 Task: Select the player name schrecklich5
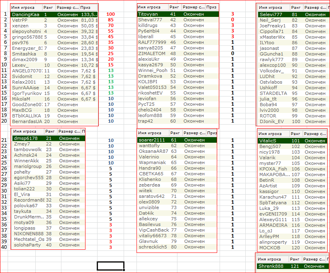(153, 247)
